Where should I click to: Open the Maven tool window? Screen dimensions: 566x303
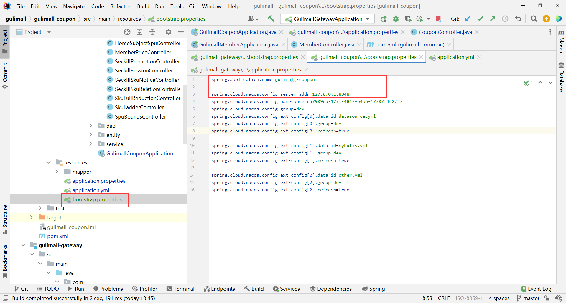561,41
